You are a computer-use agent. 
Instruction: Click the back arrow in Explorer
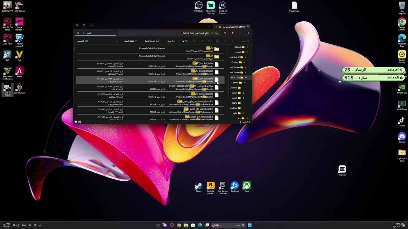pyautogui.click(x=248, y=33)
